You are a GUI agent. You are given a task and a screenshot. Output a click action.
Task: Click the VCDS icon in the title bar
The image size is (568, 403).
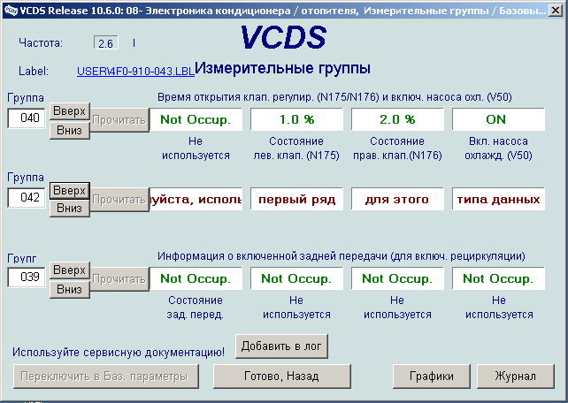10,10
